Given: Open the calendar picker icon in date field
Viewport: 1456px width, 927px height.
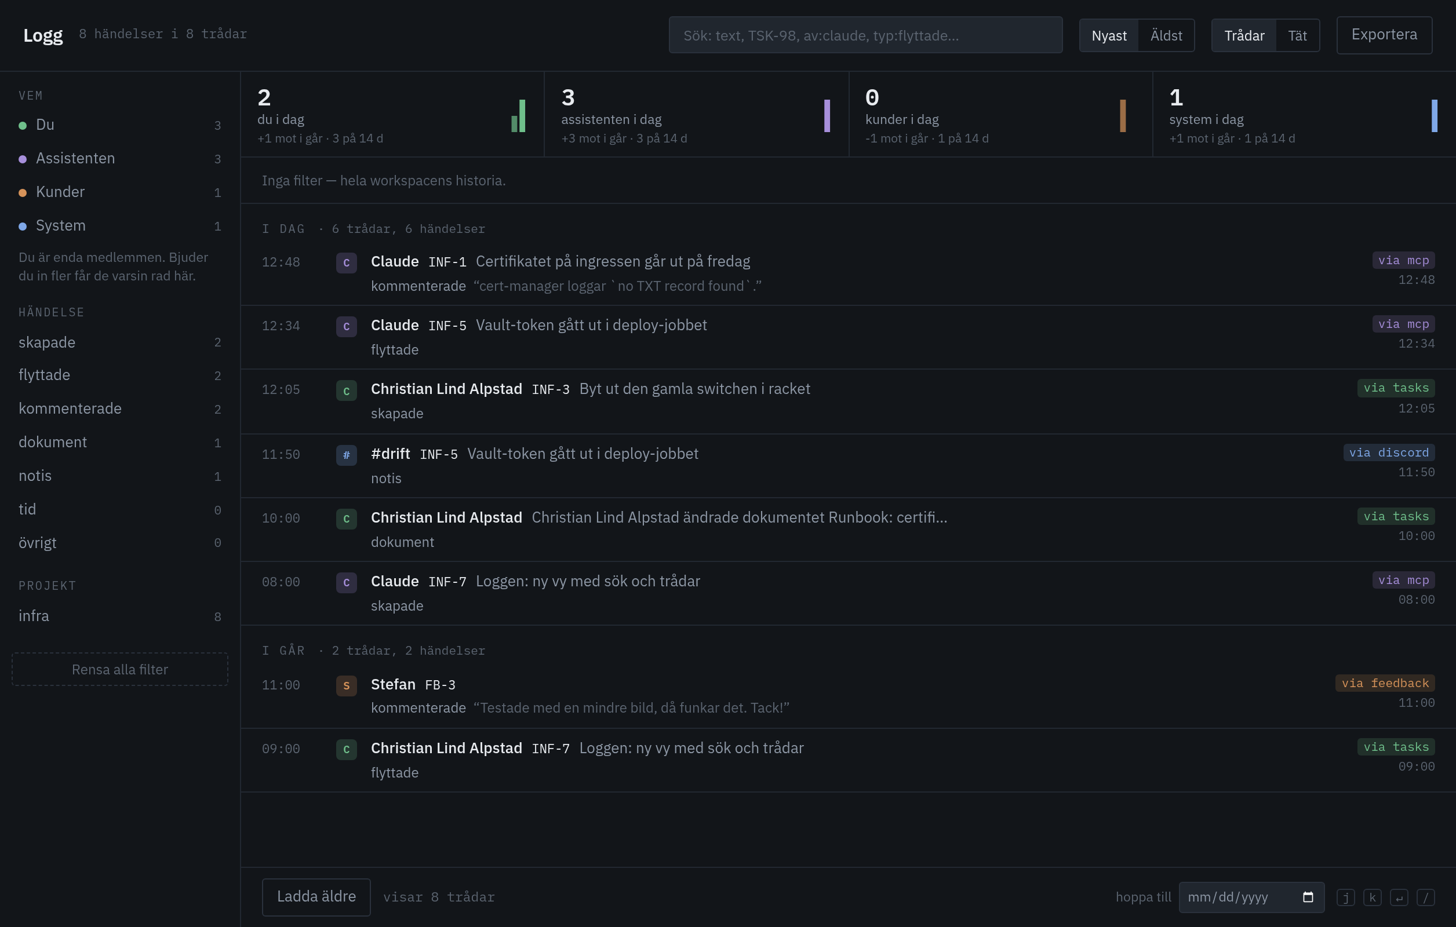Looking at the screenshot, I should pyautogui.click(x=1308, y=897).
